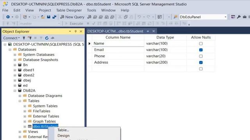Click the Activity Monitor pulse icon in Object Explorer
Image resolution: width=250 pixels, height=140 pixels.
pos(52,38)
